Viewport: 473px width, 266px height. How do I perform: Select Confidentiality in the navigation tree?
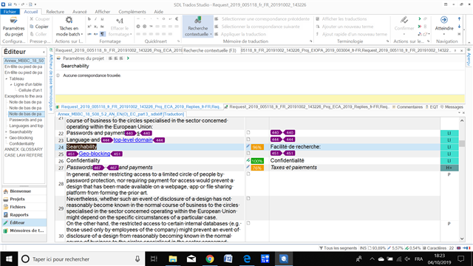point(21,143)
